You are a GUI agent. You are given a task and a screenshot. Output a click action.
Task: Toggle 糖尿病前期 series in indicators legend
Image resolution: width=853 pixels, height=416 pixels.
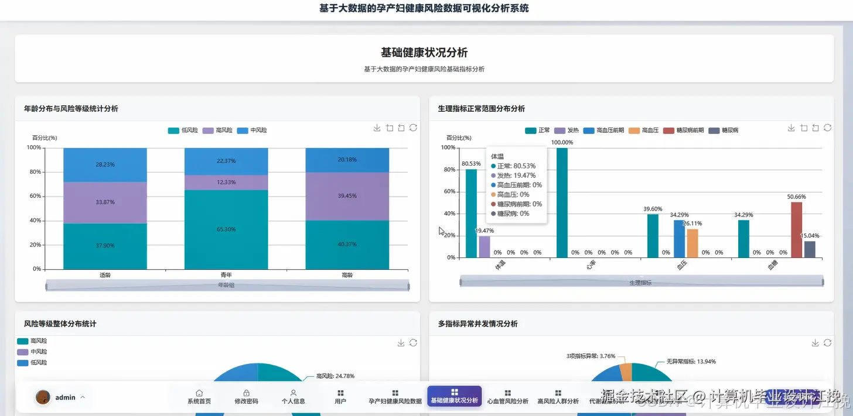click(683, 130)
